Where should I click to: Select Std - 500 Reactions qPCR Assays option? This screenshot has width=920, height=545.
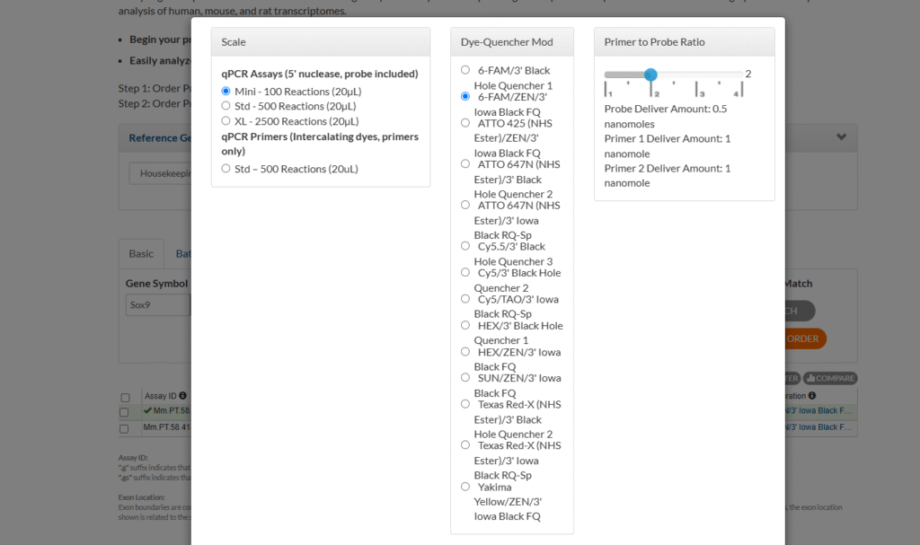[226, 106]
